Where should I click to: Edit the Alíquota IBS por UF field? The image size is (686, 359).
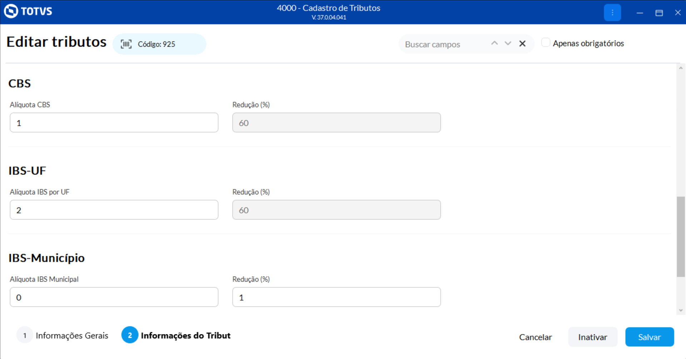pos(114,210)
